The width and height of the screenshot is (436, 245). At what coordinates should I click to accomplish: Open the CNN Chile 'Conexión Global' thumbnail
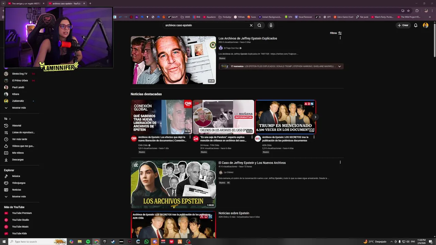[x=161, y=117]
